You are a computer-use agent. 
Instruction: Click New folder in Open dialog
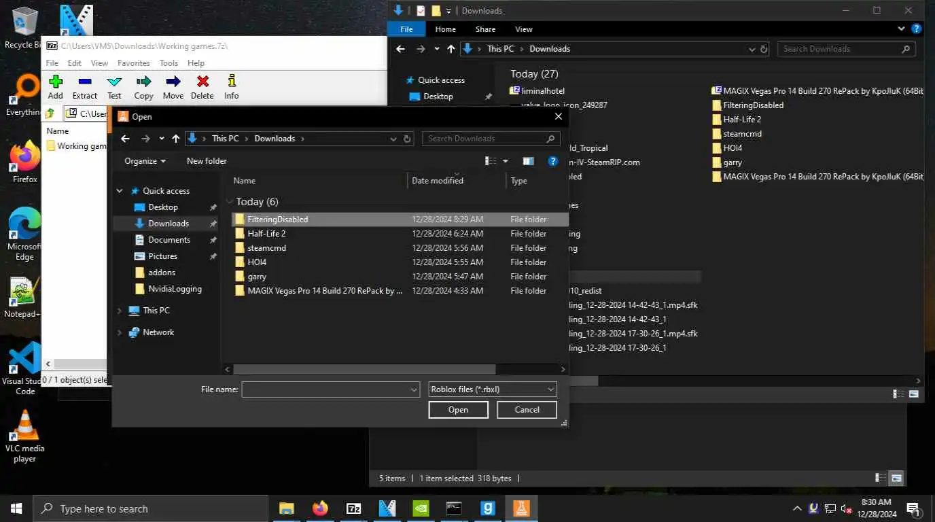click(207, 161)
